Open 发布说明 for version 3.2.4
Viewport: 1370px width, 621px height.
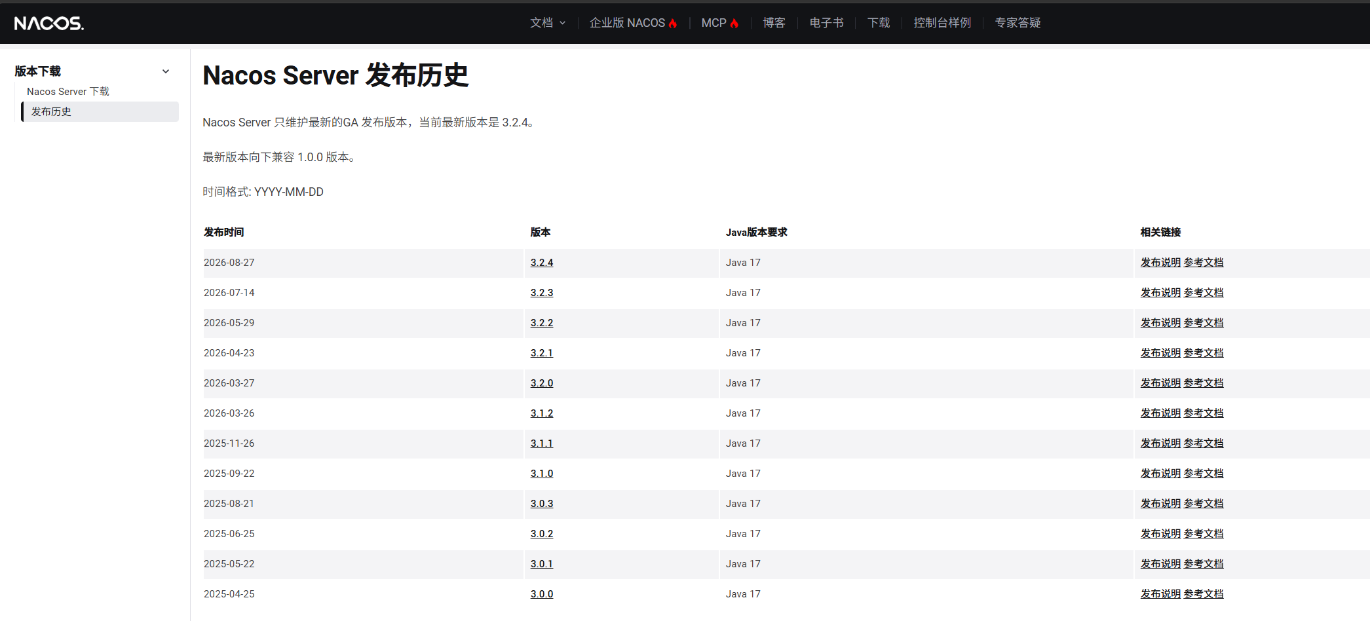(x=1160, y=263)
